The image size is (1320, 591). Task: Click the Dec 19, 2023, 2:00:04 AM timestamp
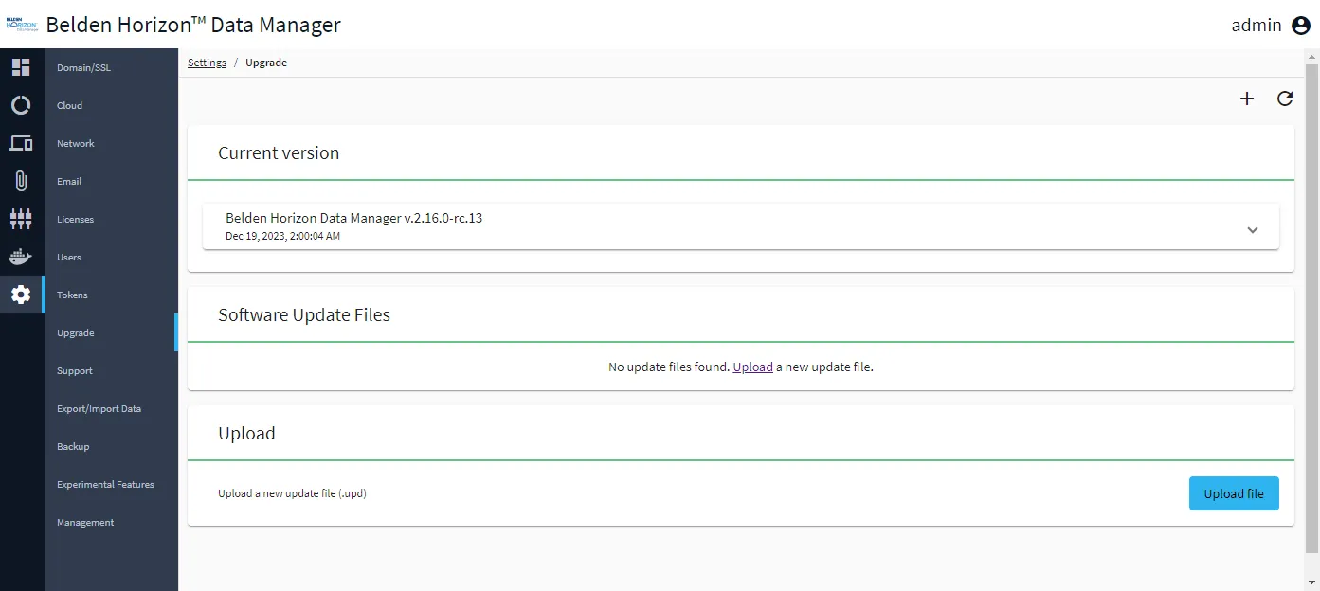click(x=282, y=236)
